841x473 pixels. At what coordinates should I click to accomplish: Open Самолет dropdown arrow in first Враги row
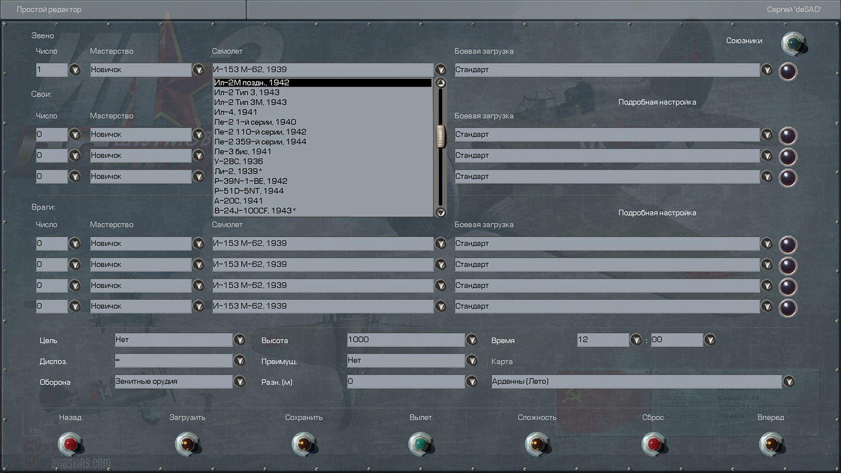(440, 244)
